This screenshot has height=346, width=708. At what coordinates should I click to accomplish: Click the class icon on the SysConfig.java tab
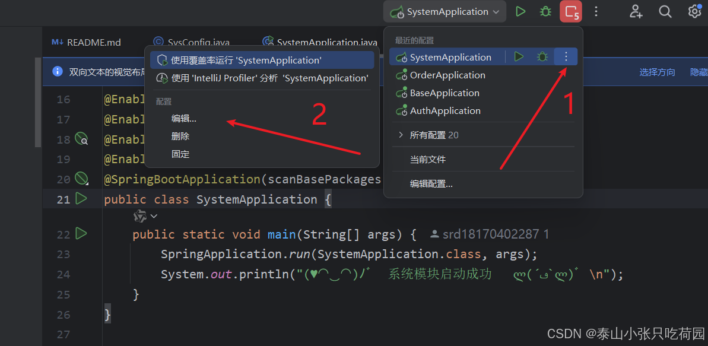pyautogui.click(x=158, y=43)
